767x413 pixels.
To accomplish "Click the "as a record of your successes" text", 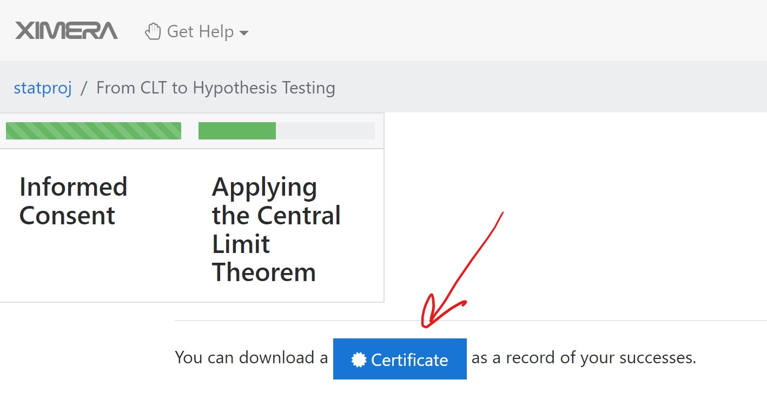I will coord(583,358).
